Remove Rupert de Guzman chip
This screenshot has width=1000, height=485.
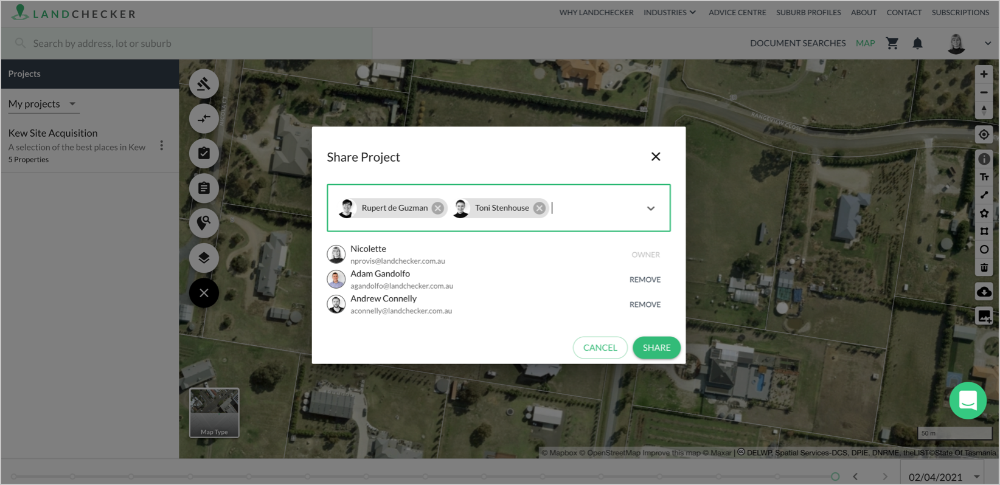[437, 208]
